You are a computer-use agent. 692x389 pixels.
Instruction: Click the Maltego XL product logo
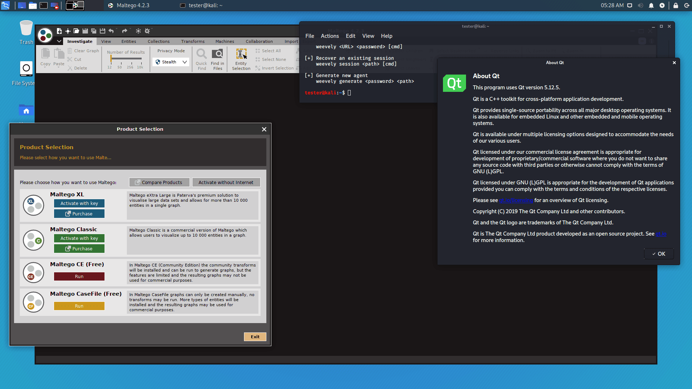[34, 205]
